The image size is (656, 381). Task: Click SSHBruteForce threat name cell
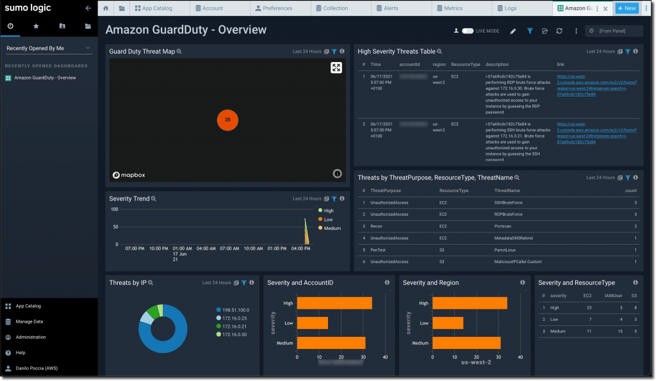(x=508, y=203)
